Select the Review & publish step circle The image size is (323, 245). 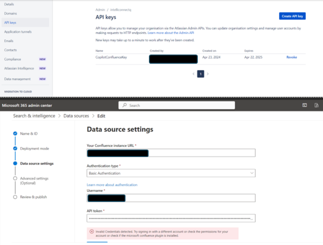(x=15, y=197)
